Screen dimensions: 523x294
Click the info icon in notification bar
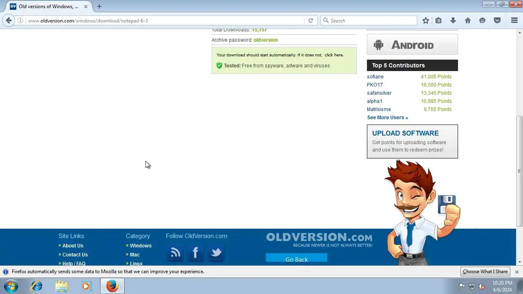(x=6, y=272)
